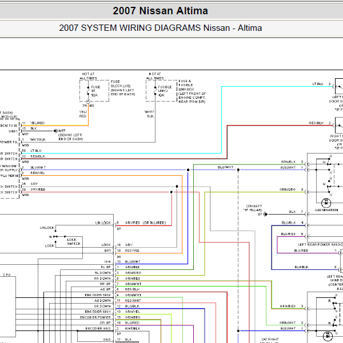Select the "RED/YEL" label at pin 2 of M16
The image size is (343, 343).
pos(38,173)
